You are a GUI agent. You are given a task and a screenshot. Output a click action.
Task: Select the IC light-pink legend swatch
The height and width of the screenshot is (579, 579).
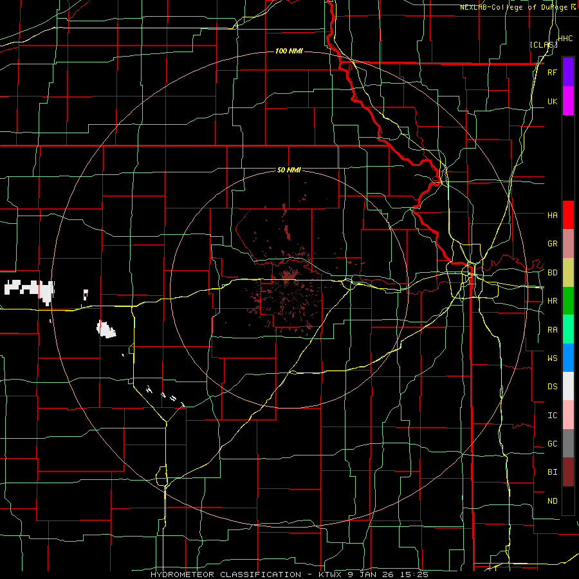pos(568,415)
